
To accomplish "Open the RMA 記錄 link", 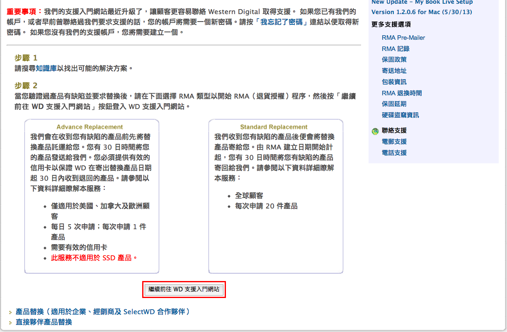I will 396,49.
